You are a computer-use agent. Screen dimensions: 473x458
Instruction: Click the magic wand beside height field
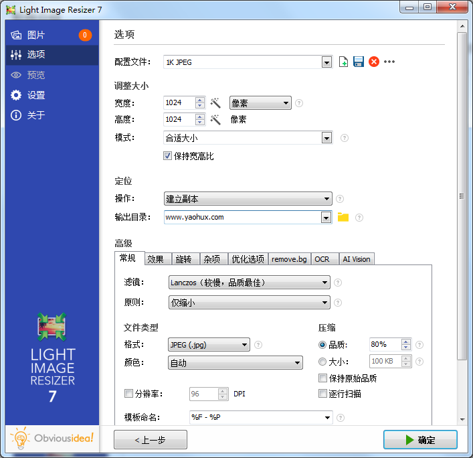point(215,120)
